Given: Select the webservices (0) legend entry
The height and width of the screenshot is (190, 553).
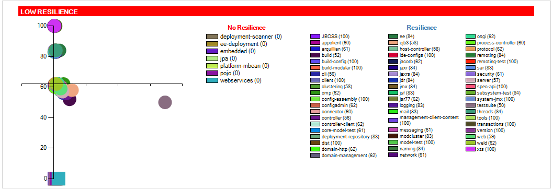Looking at the screenshot, I should [234, 80].
